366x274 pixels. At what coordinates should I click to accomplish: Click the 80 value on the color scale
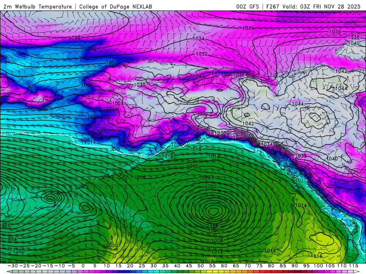(271, 266)
